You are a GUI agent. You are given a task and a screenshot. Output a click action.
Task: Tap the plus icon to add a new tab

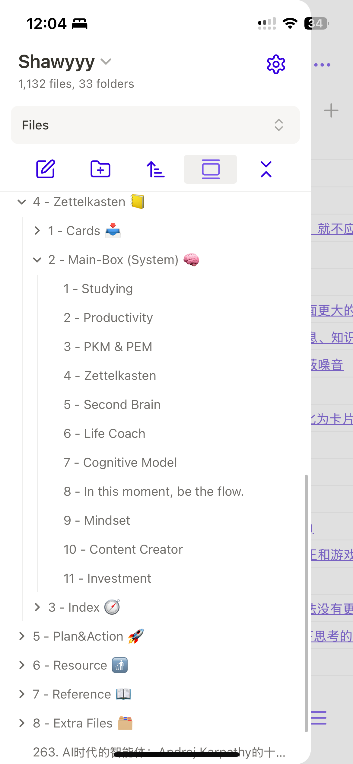tap(331, 110)
